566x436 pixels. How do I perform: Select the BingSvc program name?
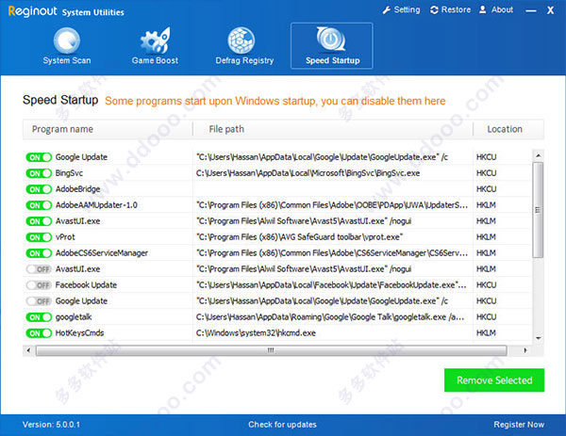click(x=69, y=173)
